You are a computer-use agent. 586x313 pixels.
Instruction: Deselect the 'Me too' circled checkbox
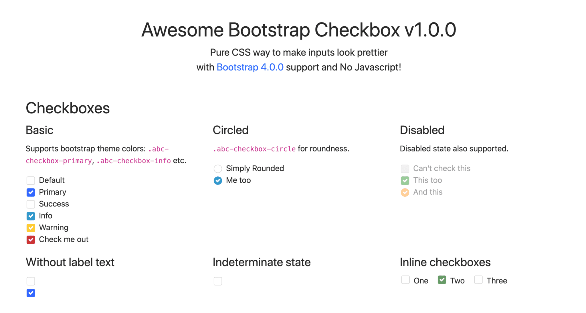click(218, 181)
